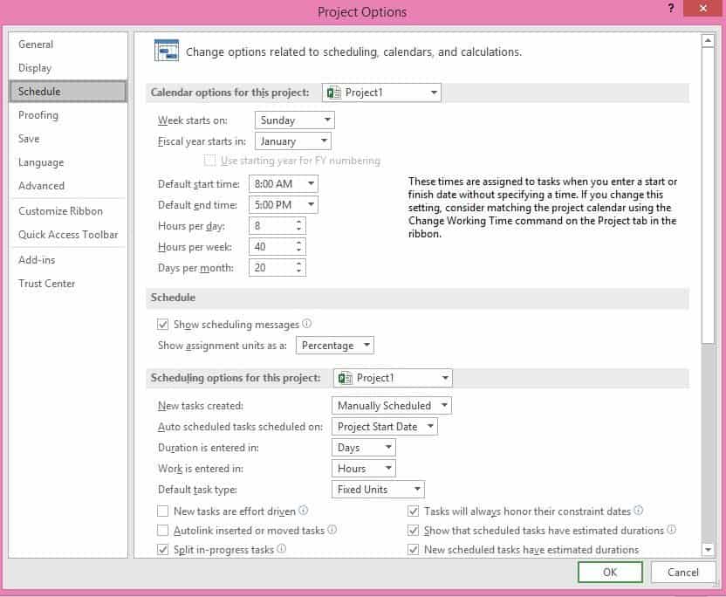Click info icon beside Tasks will always honor constraint dates
The image size is (726, 597).
638,511
